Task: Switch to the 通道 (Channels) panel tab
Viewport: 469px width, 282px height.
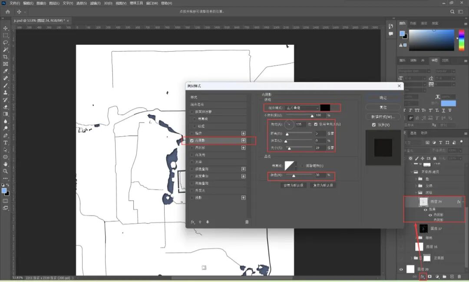Action: (413, 133)
